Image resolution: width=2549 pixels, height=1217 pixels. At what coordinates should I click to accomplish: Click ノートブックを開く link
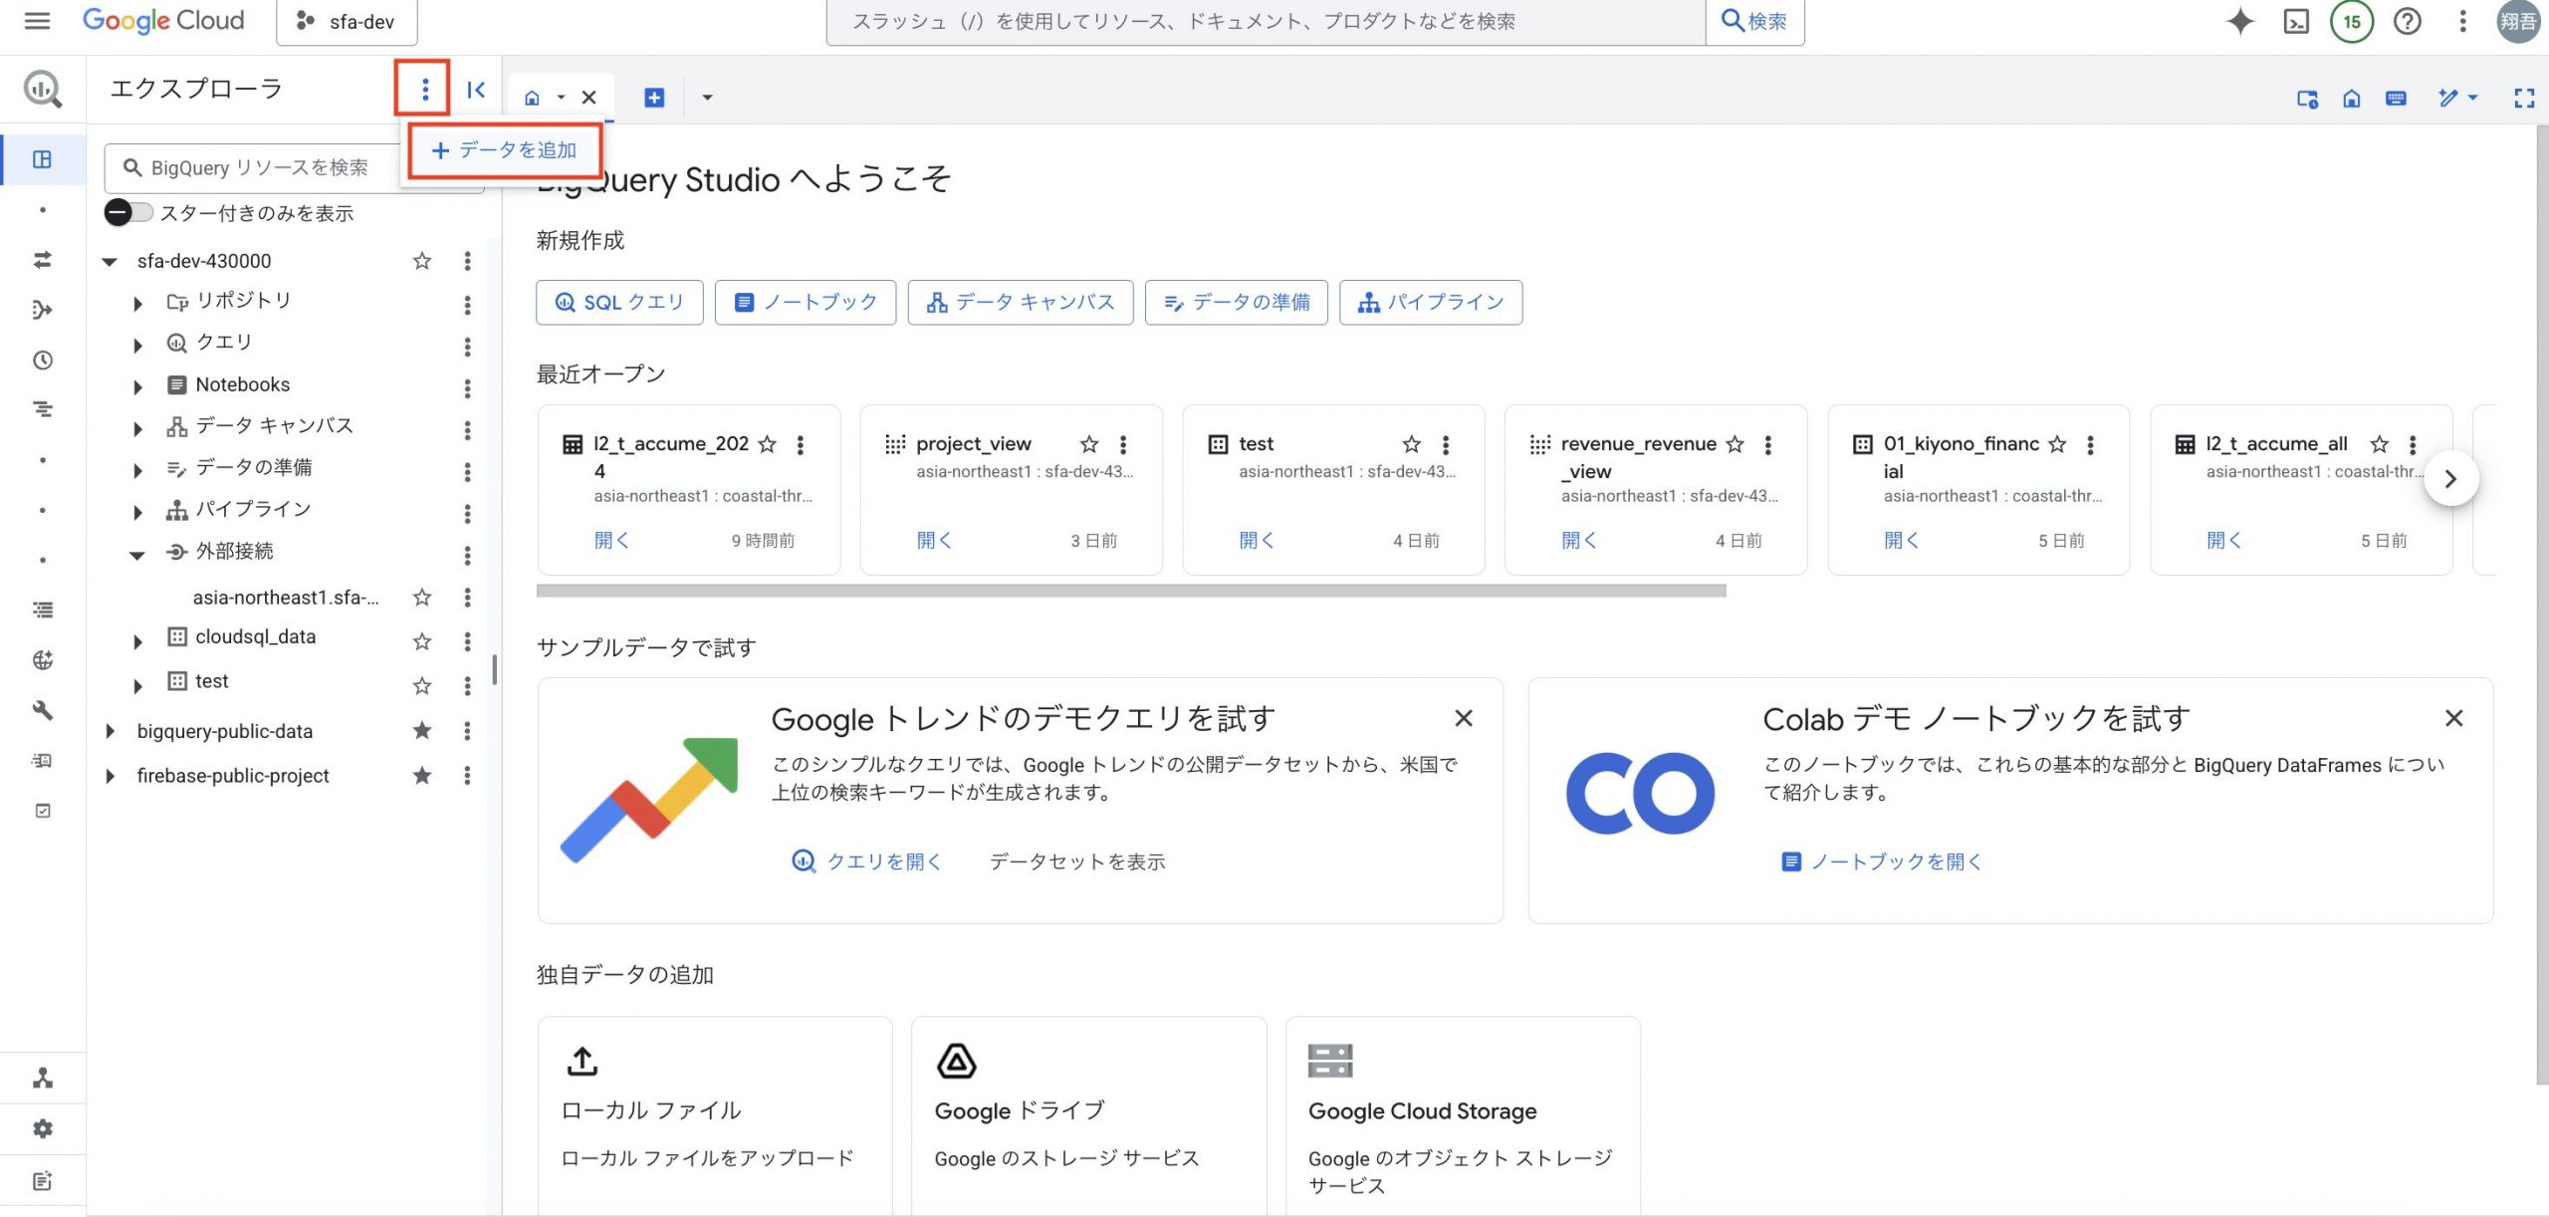click(1882, 861)
